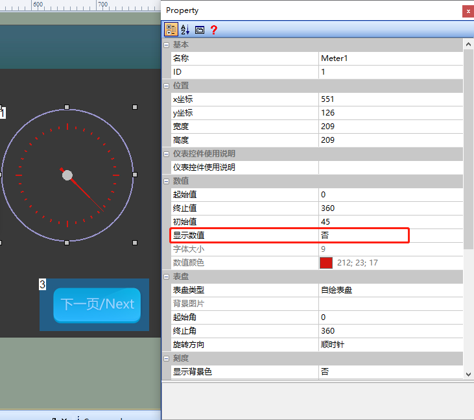Collapse the 基本 section

click(x=166, y=45)
